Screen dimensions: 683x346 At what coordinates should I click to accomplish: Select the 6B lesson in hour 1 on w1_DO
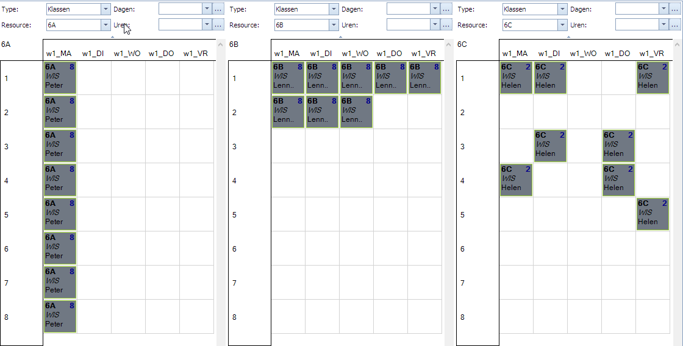(390, 78)
